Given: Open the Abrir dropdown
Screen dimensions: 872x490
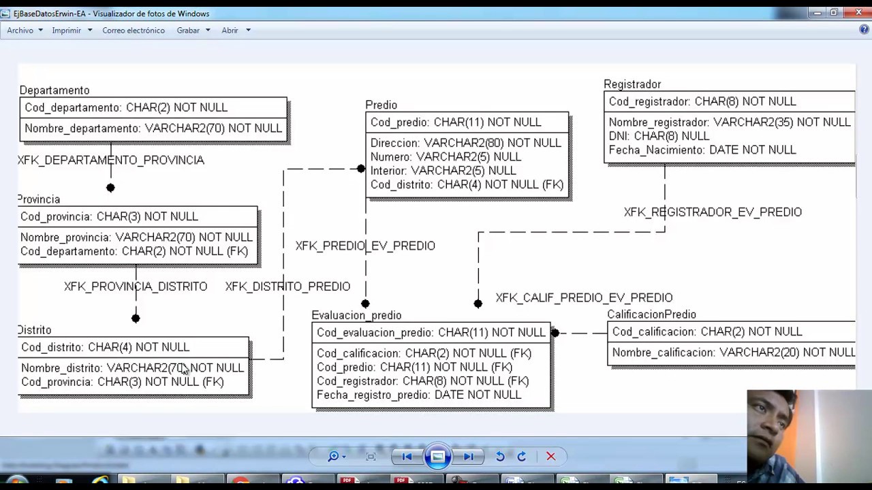Looking at the screenshot, I should click(236, 30).
